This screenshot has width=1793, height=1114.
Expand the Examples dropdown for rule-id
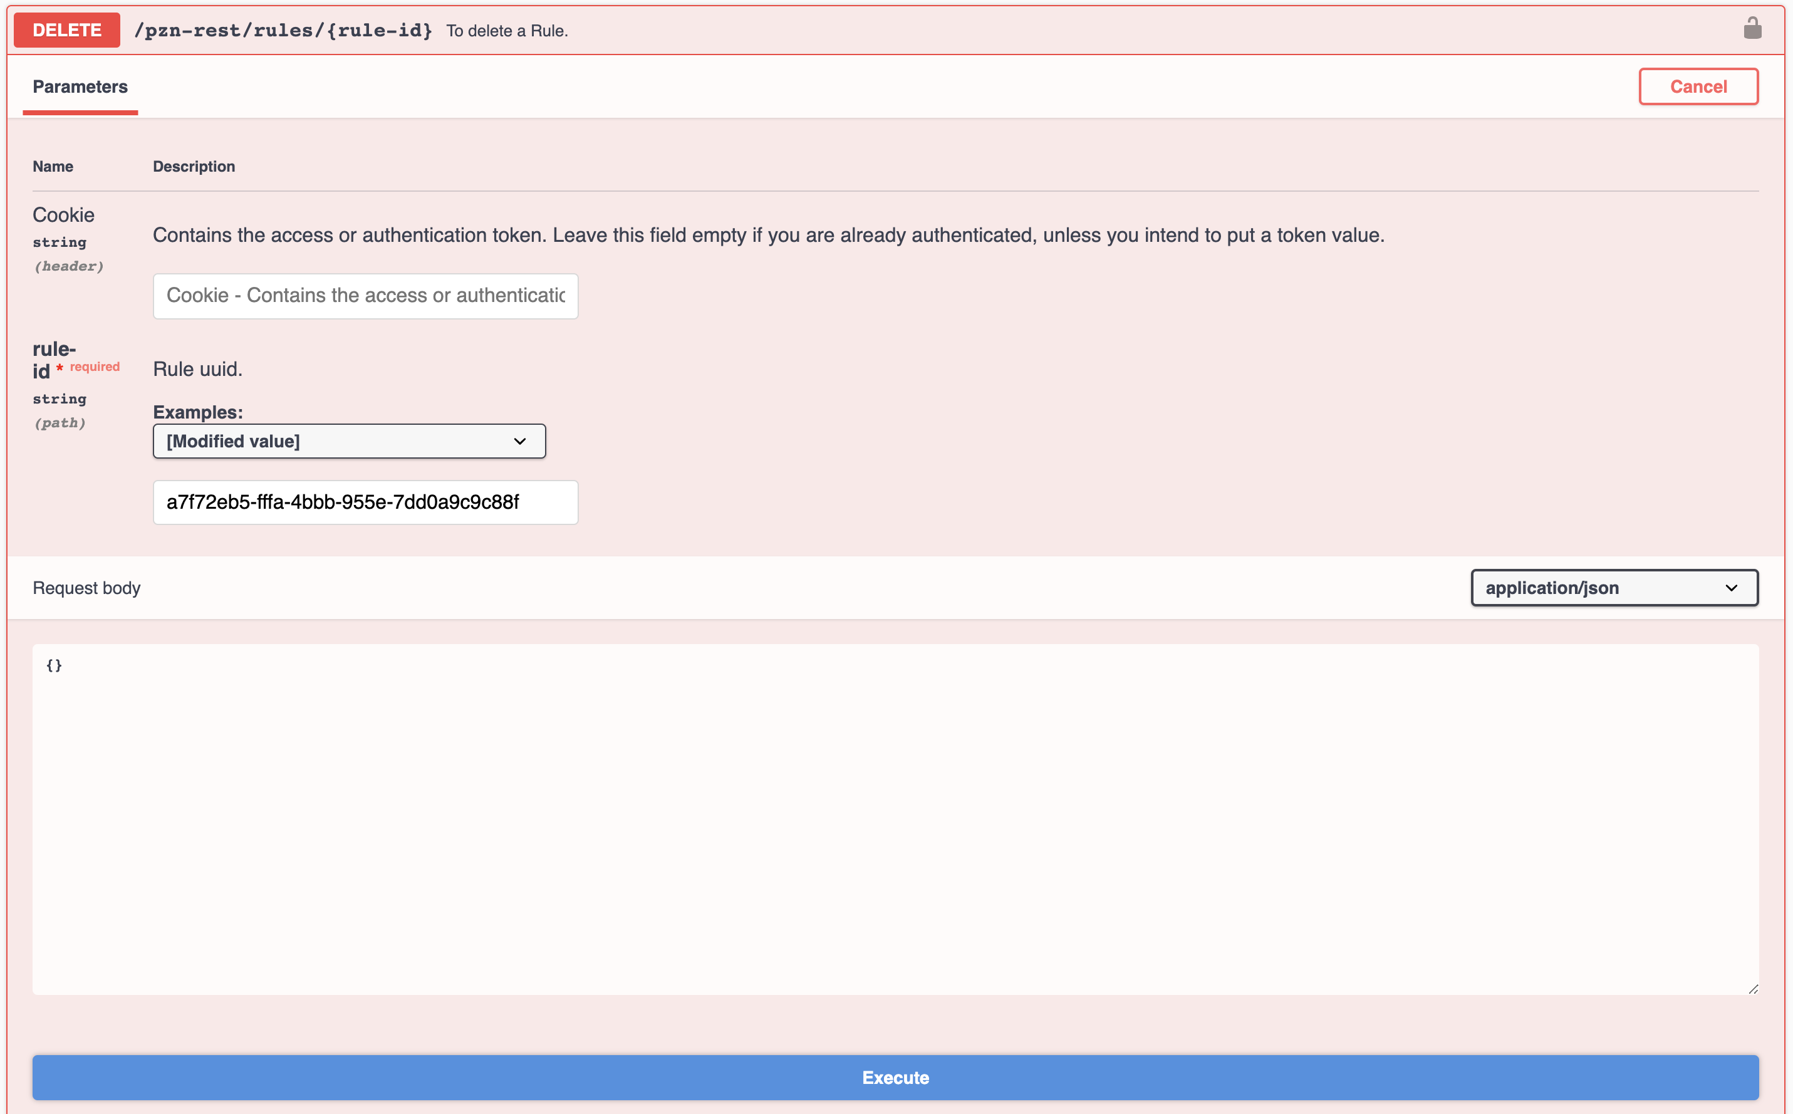tap(348, 440)
